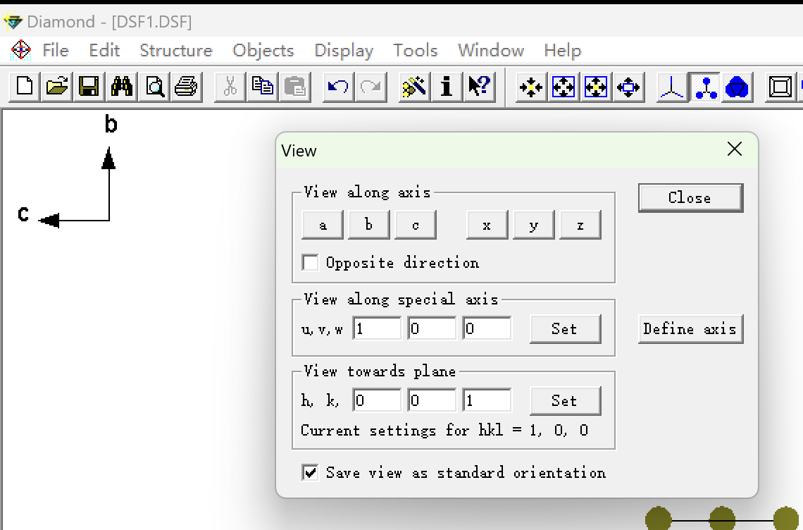The height and width of the screenshot is (530, 803).
Task: Click the Copy icon in the toolbar
Action: click(x=263, y=87)
